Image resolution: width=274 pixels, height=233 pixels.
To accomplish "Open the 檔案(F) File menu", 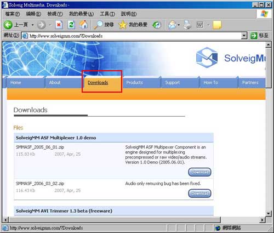I will 13,14.
